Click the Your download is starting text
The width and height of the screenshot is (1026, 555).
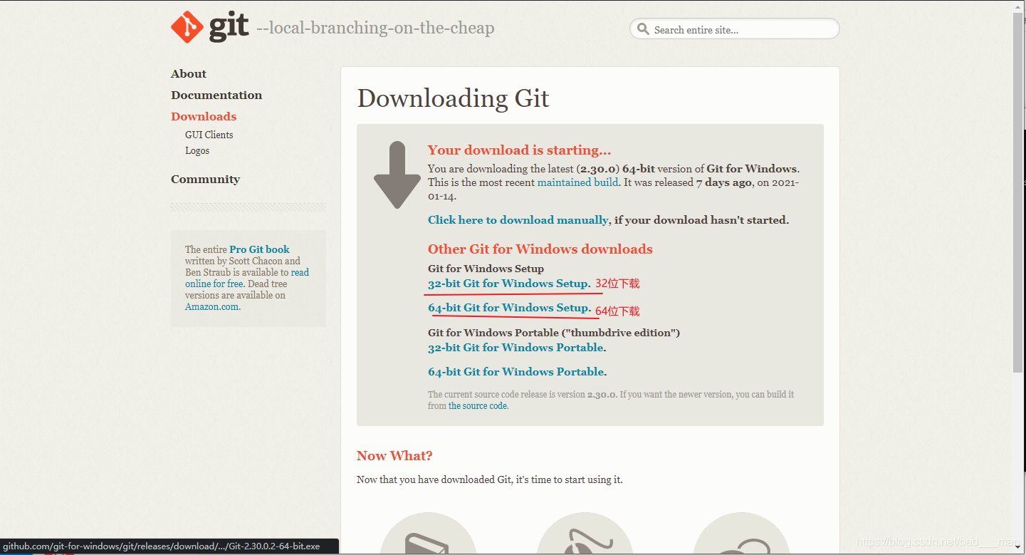[x=519, y=150]
